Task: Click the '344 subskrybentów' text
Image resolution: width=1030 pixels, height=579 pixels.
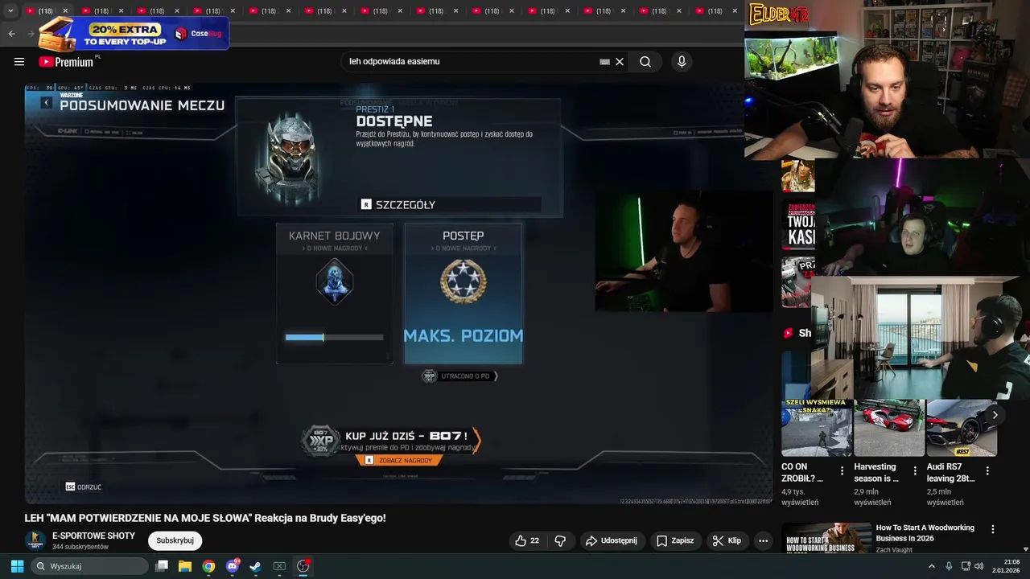Action: tap(80, 547)
